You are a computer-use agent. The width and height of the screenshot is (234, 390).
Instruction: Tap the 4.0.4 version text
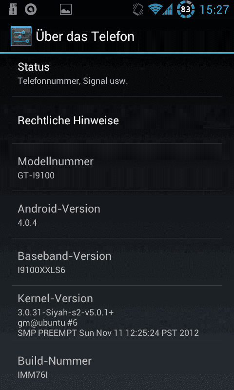click(27, 223)
